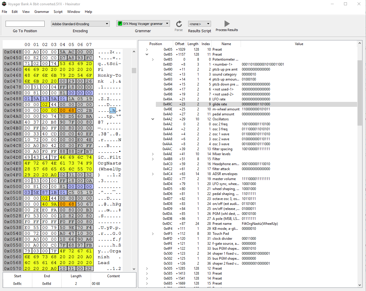Expand the ADSR envelopes node
This screenshot has height=291, width=366.
(153, 174)
